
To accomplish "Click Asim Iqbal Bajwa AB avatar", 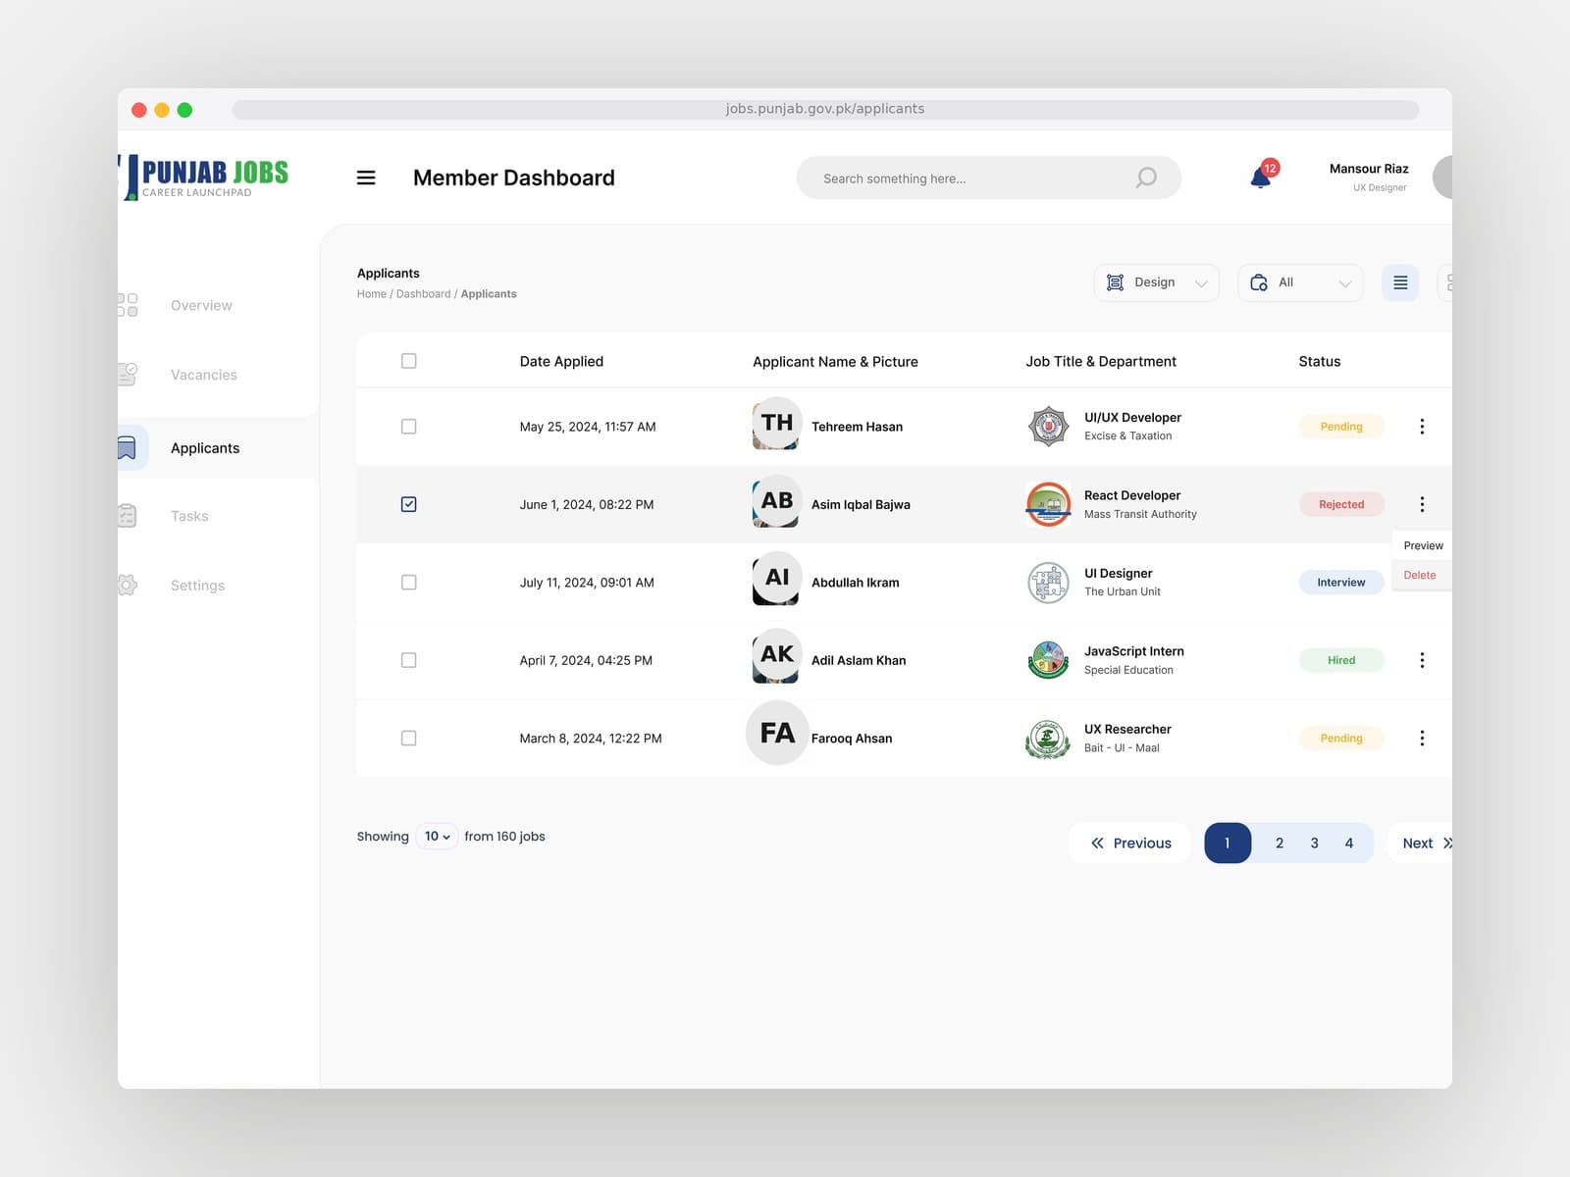I will point(776,501).
